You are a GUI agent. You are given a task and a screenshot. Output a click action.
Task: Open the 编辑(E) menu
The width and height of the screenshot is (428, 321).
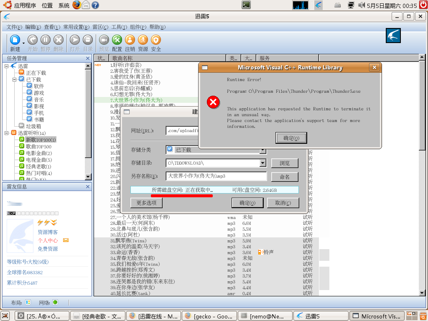pyautogui.click(x=33, y=27)
